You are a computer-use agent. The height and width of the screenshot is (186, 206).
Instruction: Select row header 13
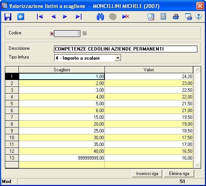[12, 158]
